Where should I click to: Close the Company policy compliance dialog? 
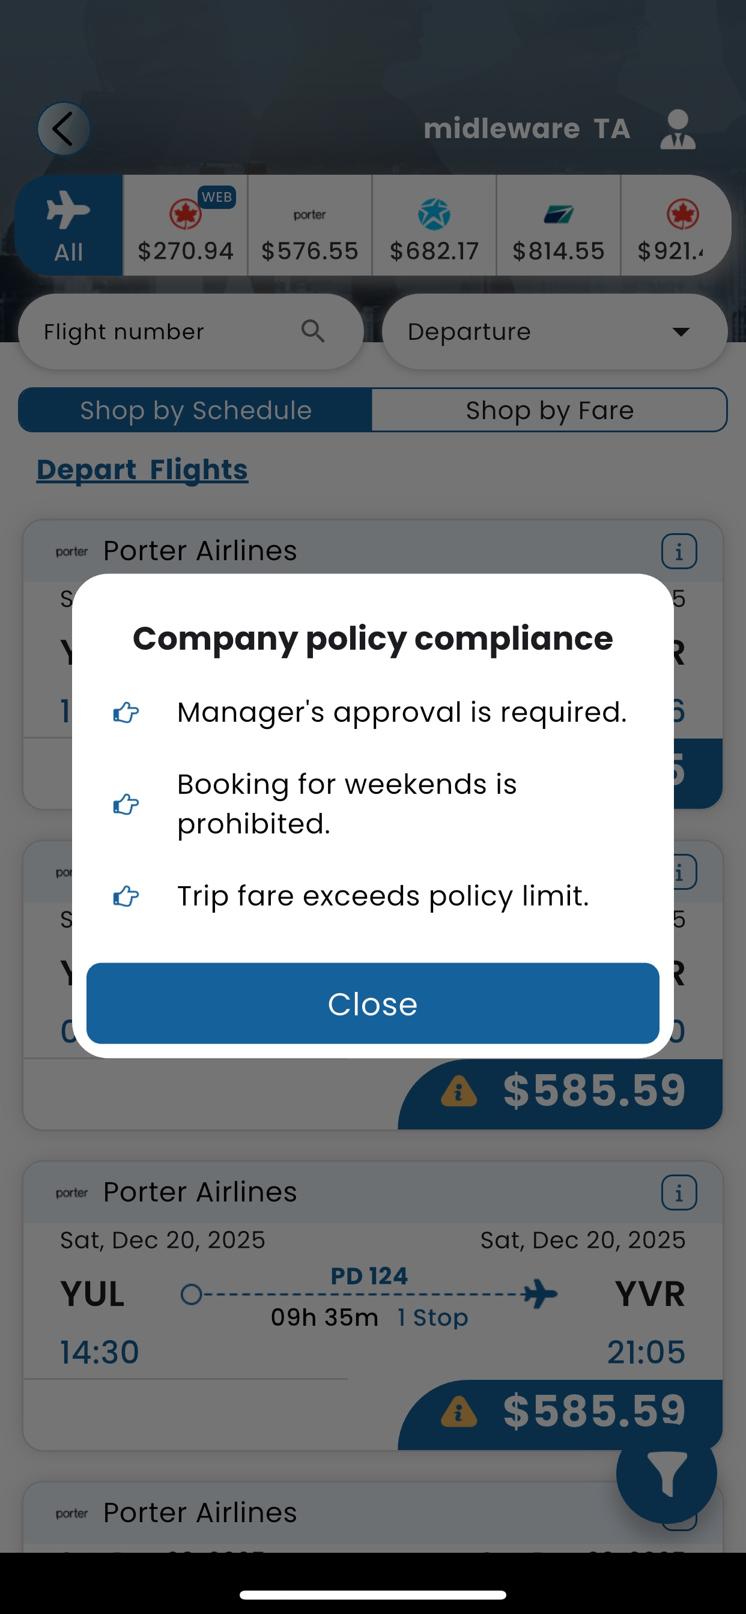373,1004
